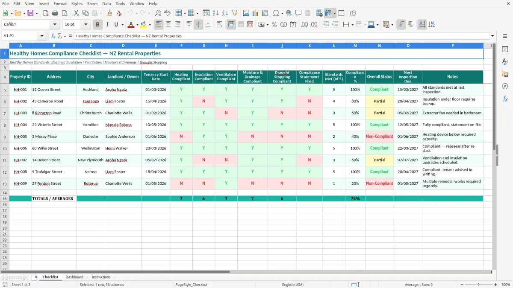Insert Comment icon
Viewport: 513px width, 288px height.
298,13
